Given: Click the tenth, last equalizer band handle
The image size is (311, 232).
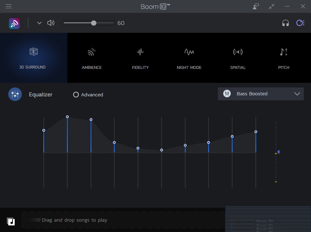Looking at the screenshot, I should [256, 132].
